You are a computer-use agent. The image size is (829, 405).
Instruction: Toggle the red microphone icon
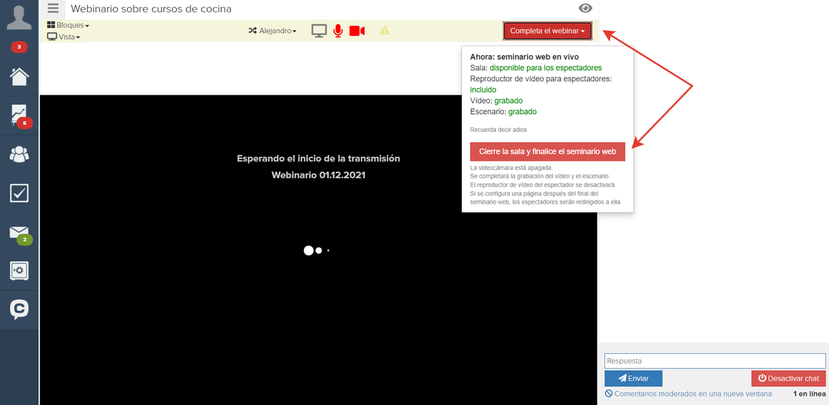coord(338,30)
